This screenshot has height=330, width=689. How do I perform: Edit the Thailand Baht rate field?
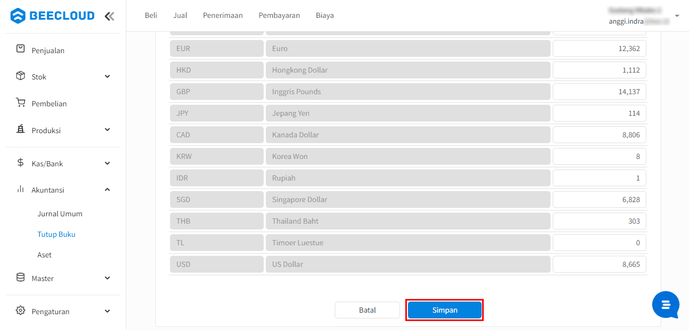[x=600, y=221]
